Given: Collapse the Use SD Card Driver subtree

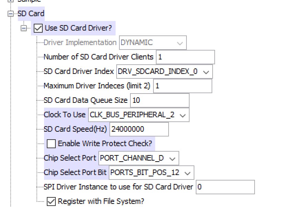Looking at the screenshot, I should [x=23, y=28].
